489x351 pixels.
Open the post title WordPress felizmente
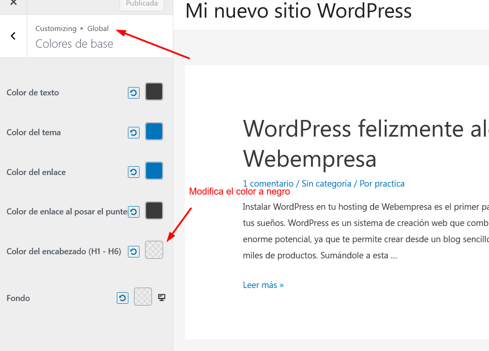pos(366,144)
